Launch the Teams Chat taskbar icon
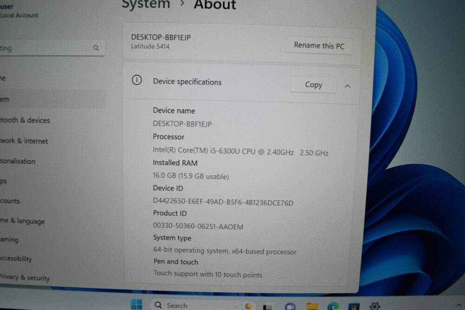The image size is (465, 310). pyautogui.click(x=290, y=306)
